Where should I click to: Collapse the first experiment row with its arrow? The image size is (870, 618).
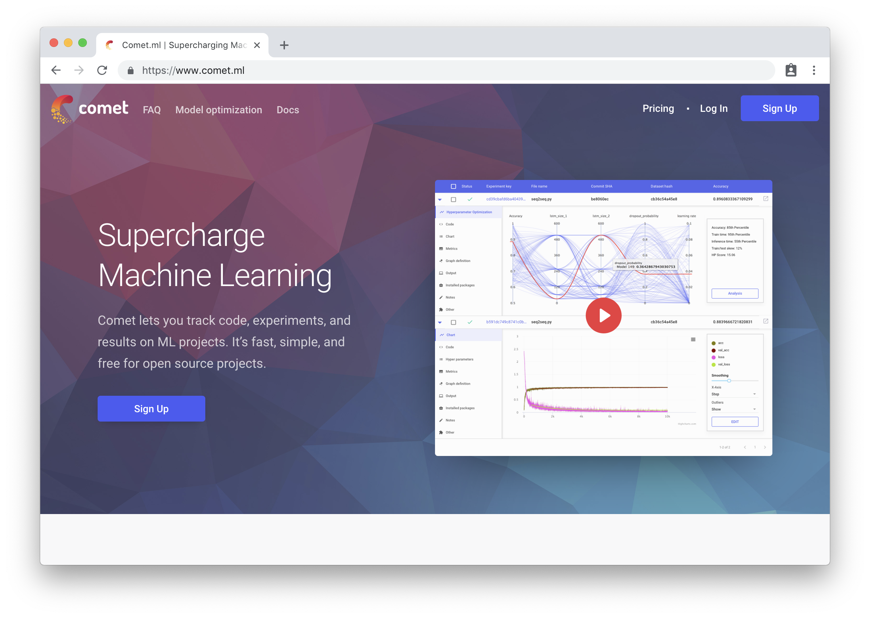(440, 199)
